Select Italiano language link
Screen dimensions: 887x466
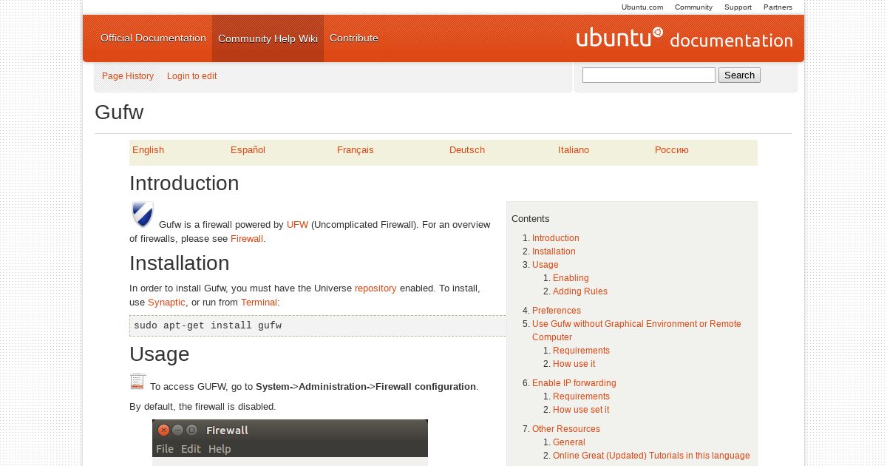pyautogui.click(x=574, y=150)
